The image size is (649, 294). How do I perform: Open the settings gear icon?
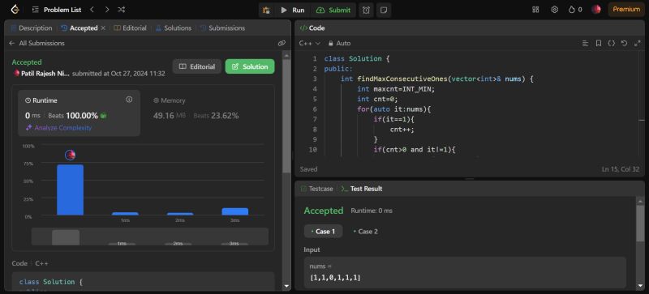tap(555, 10)
